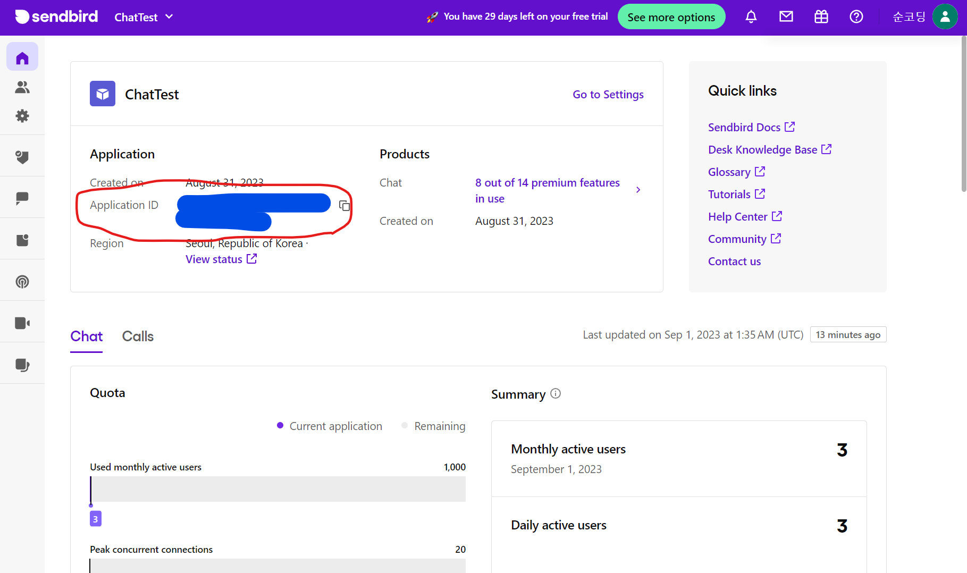Viewport: 967px width, 573px height.
Task: Open View status link
Action: coord(221,259)
